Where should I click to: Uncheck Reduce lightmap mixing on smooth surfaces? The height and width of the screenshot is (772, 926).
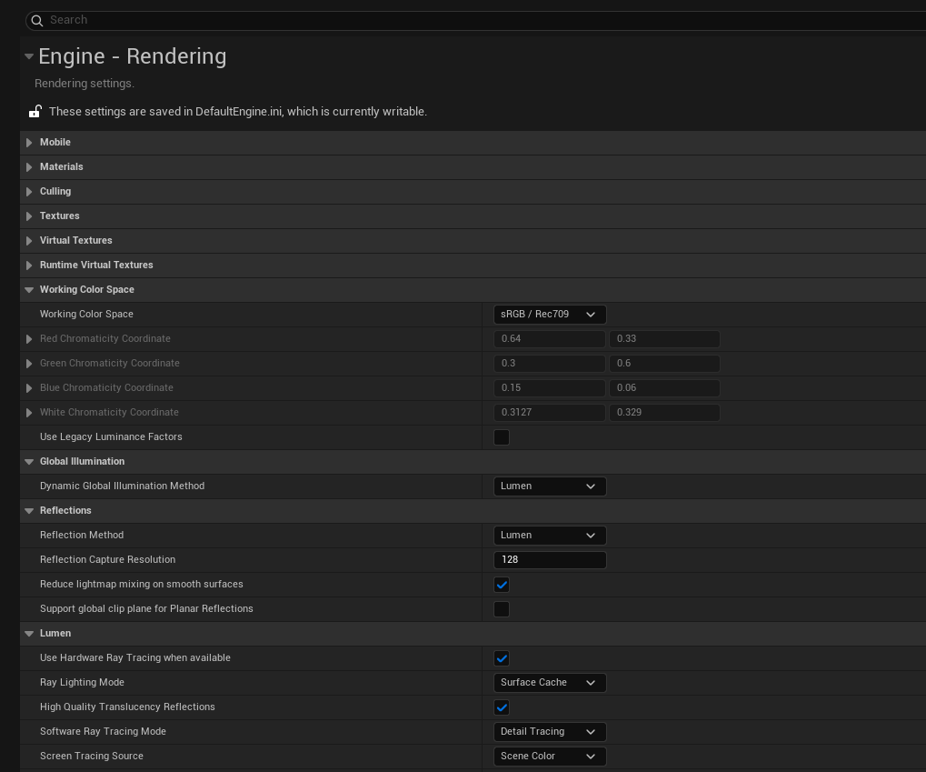(502, 585)
